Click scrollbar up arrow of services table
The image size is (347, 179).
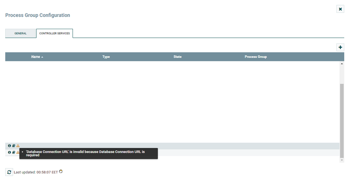[342, 63]
